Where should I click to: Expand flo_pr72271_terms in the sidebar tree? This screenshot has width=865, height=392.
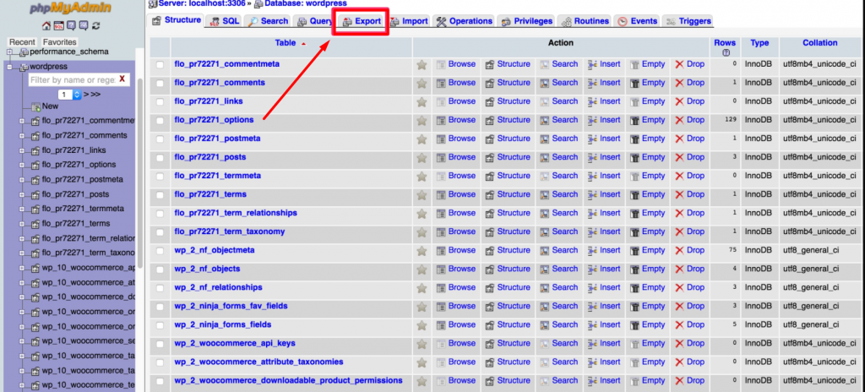22,224
